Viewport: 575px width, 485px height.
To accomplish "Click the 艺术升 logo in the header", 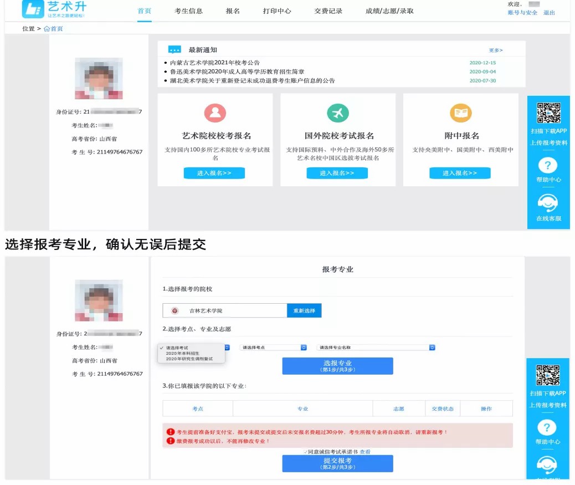I will pyautogui.click(x=54, y=9).
